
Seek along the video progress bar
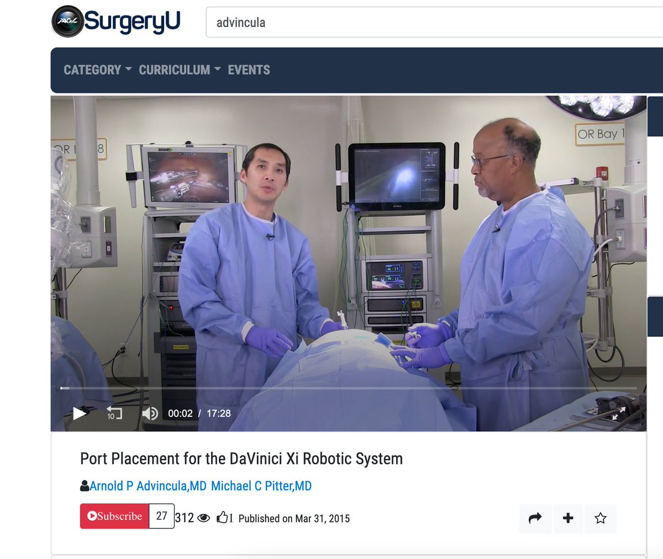point(348,388)
